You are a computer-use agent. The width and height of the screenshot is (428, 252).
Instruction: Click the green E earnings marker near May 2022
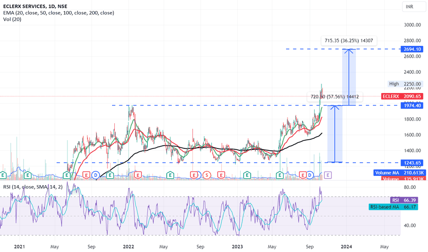point(170,175)
